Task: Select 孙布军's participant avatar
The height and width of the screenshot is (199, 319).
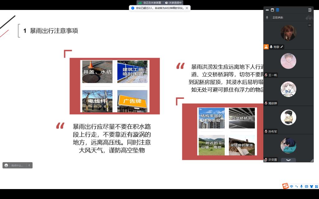Action: point(288,118)
